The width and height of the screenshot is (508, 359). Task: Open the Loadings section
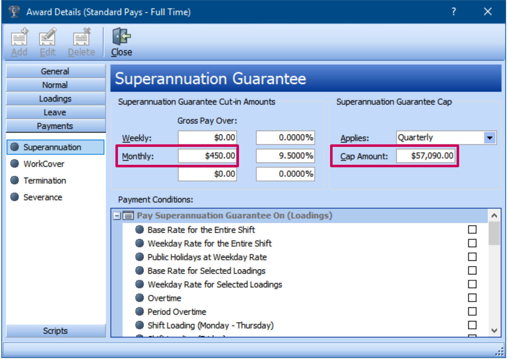coord(55,99)
